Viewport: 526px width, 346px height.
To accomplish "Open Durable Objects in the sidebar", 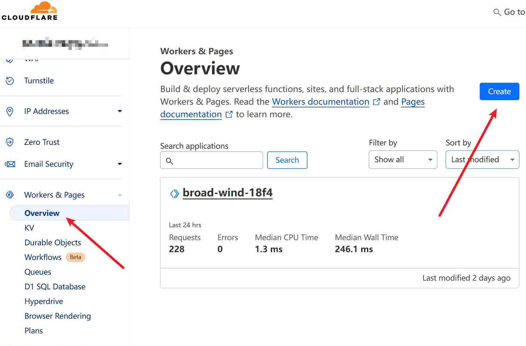I will 53,243.
